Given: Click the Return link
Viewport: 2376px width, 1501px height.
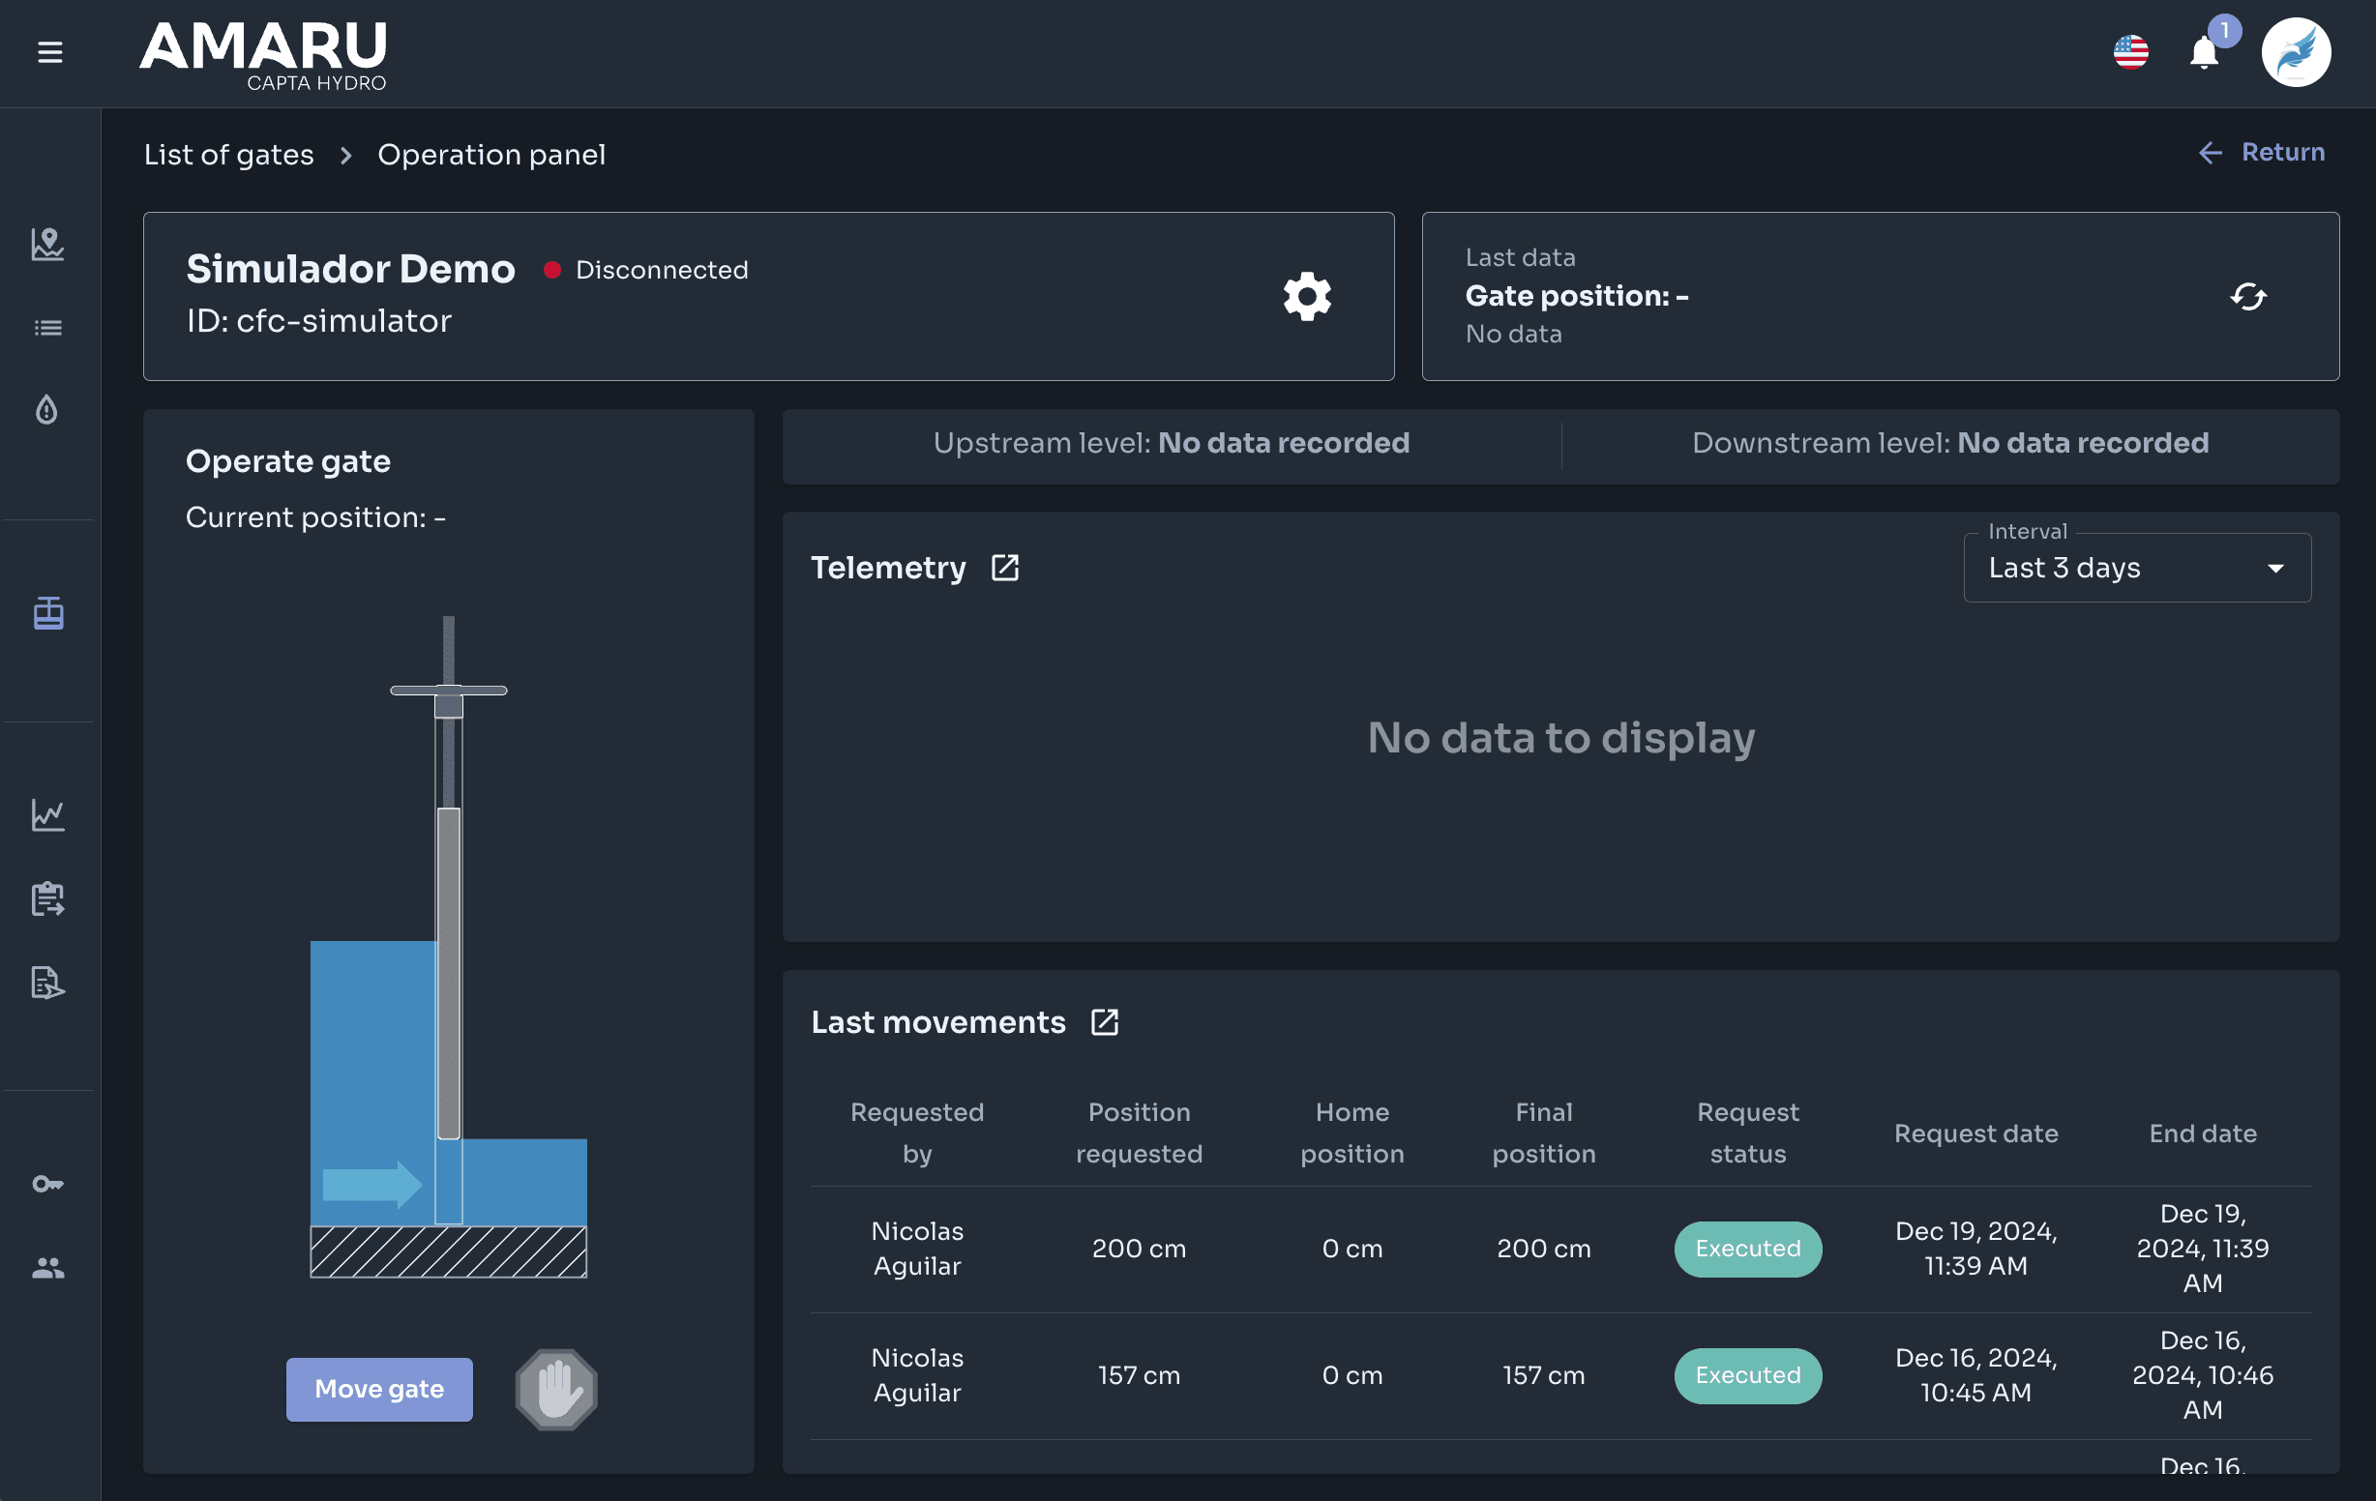Looking at the screenshot, I should tap(2262, 152).
